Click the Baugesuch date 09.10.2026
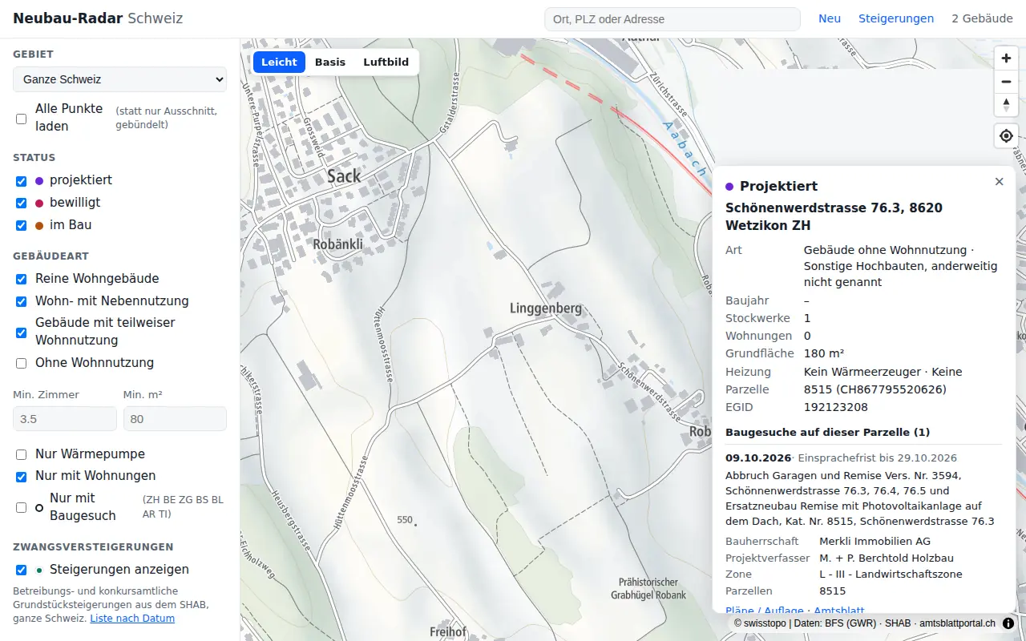This screenshot has height=641, width=1026. coord(757,458)
